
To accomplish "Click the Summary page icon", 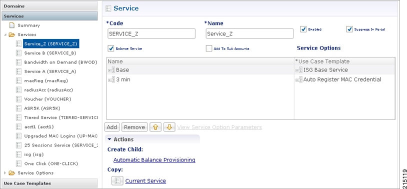I will pos(12,25).
